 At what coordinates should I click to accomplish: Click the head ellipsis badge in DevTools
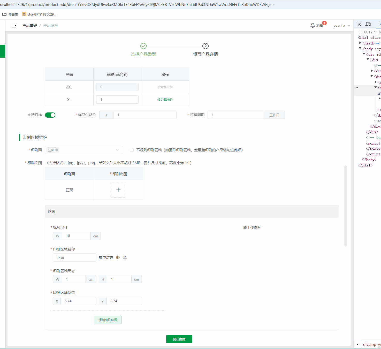pyautogui.click(x=378, y=43)
